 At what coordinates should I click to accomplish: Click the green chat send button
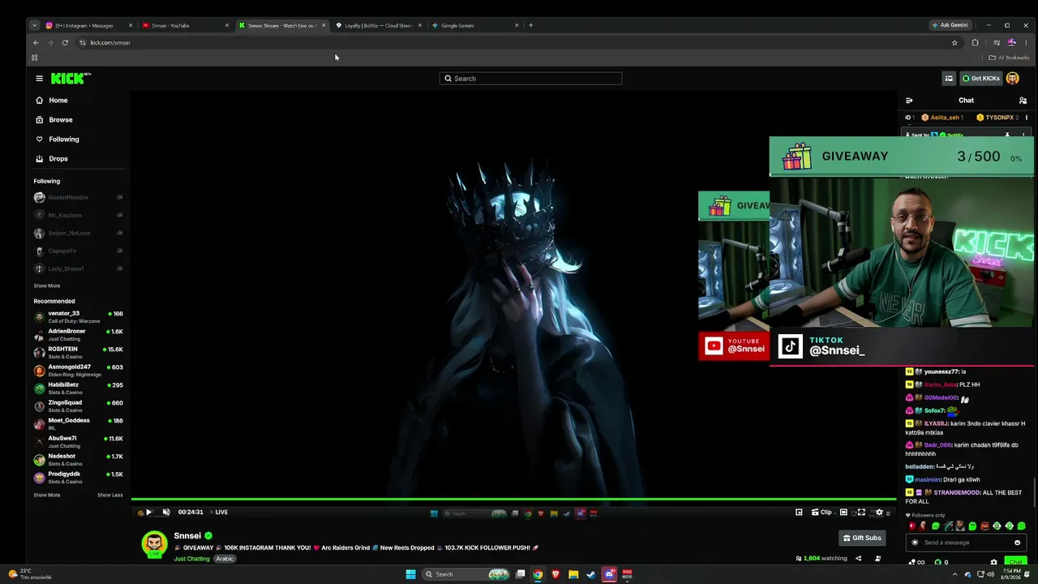point(1015,562)
